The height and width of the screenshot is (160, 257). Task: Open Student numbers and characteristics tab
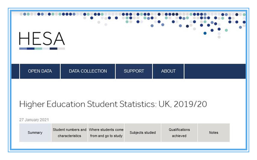click(x=69, y=133)
